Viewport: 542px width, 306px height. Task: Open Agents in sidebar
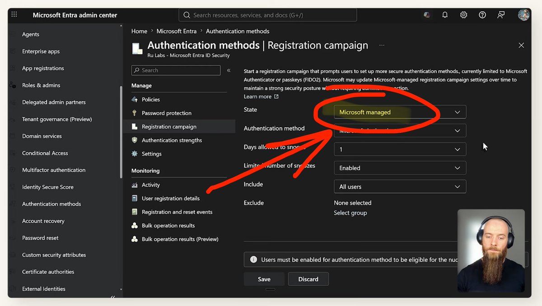click(x=31, y=34)
